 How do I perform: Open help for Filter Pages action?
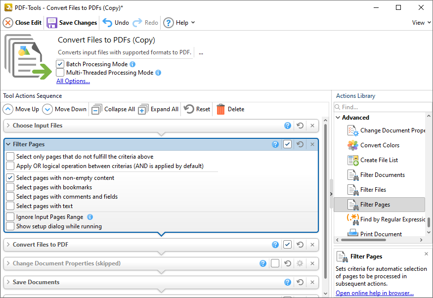pyautogui.click(x=275, y=144)
